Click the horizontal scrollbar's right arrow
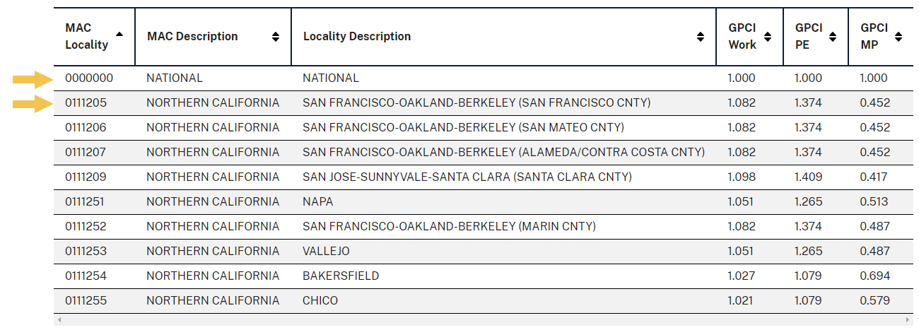 coord(909,320)
